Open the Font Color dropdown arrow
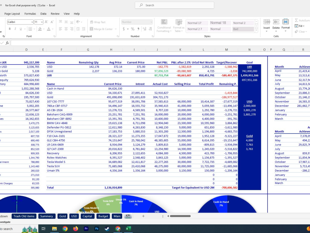Screen dimensions: 310x233 pos(52,29)
